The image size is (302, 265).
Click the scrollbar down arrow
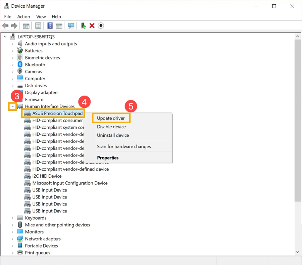pos(298,252)
